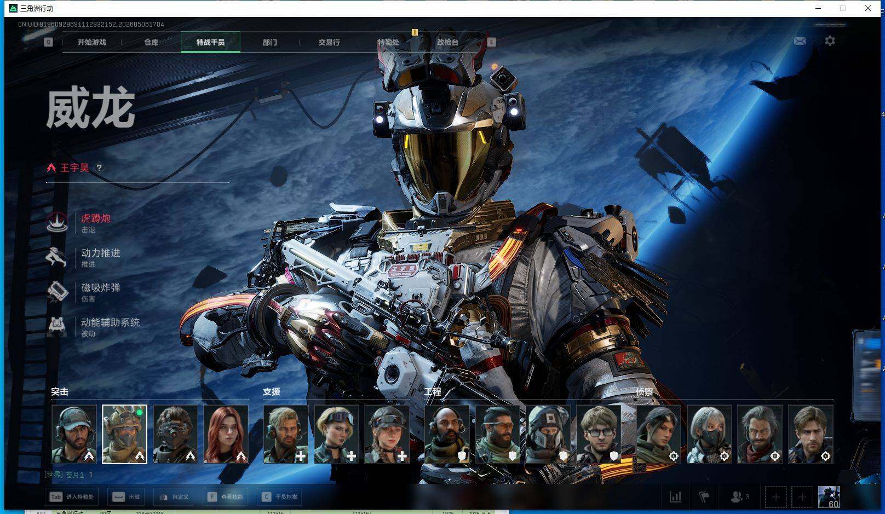Click the 出战 deploy button
This screenshot has height=514, width=885.
click(127, 496)
